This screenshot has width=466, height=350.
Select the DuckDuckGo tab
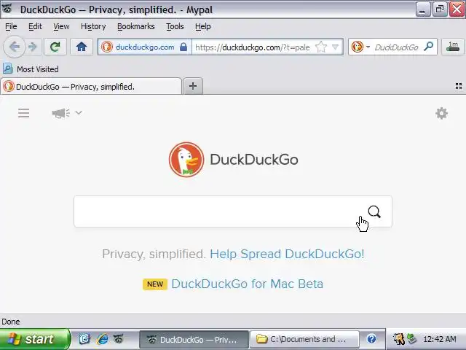click(91, 86)
